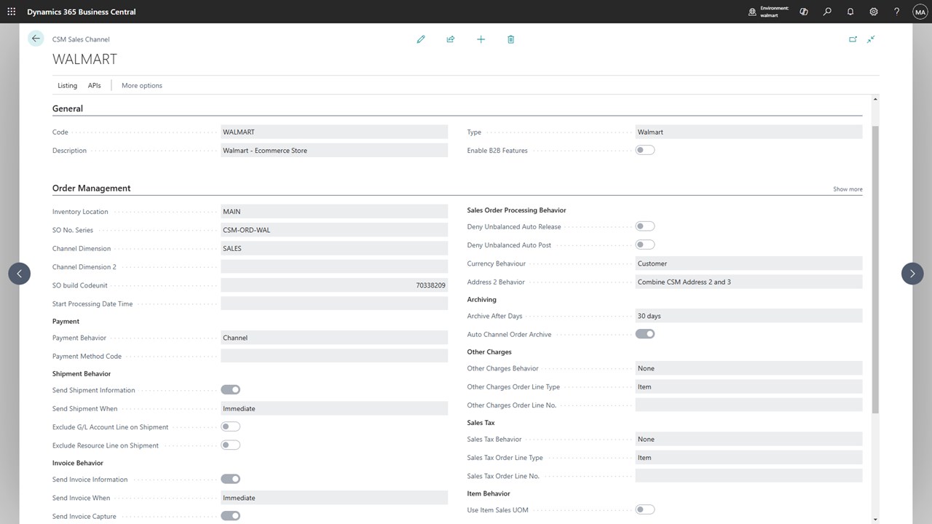932x524 pixels.
Task: Open the search magnifier in top bar
Action: [x=827, y=12]
